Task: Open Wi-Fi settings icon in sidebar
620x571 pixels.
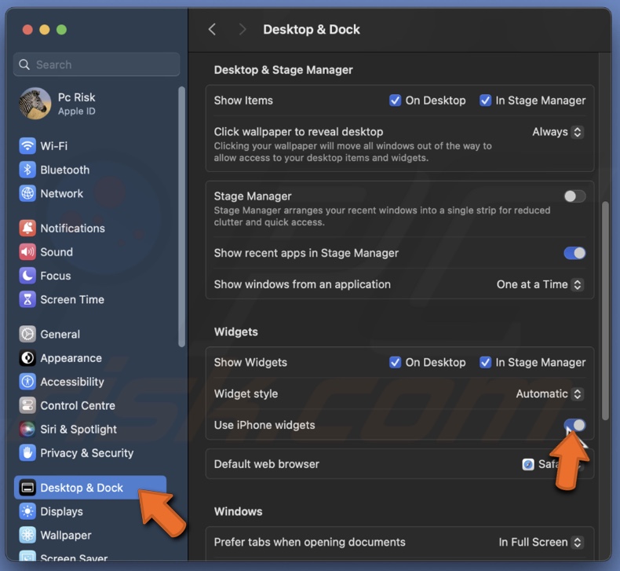Action: pos(27,146)
